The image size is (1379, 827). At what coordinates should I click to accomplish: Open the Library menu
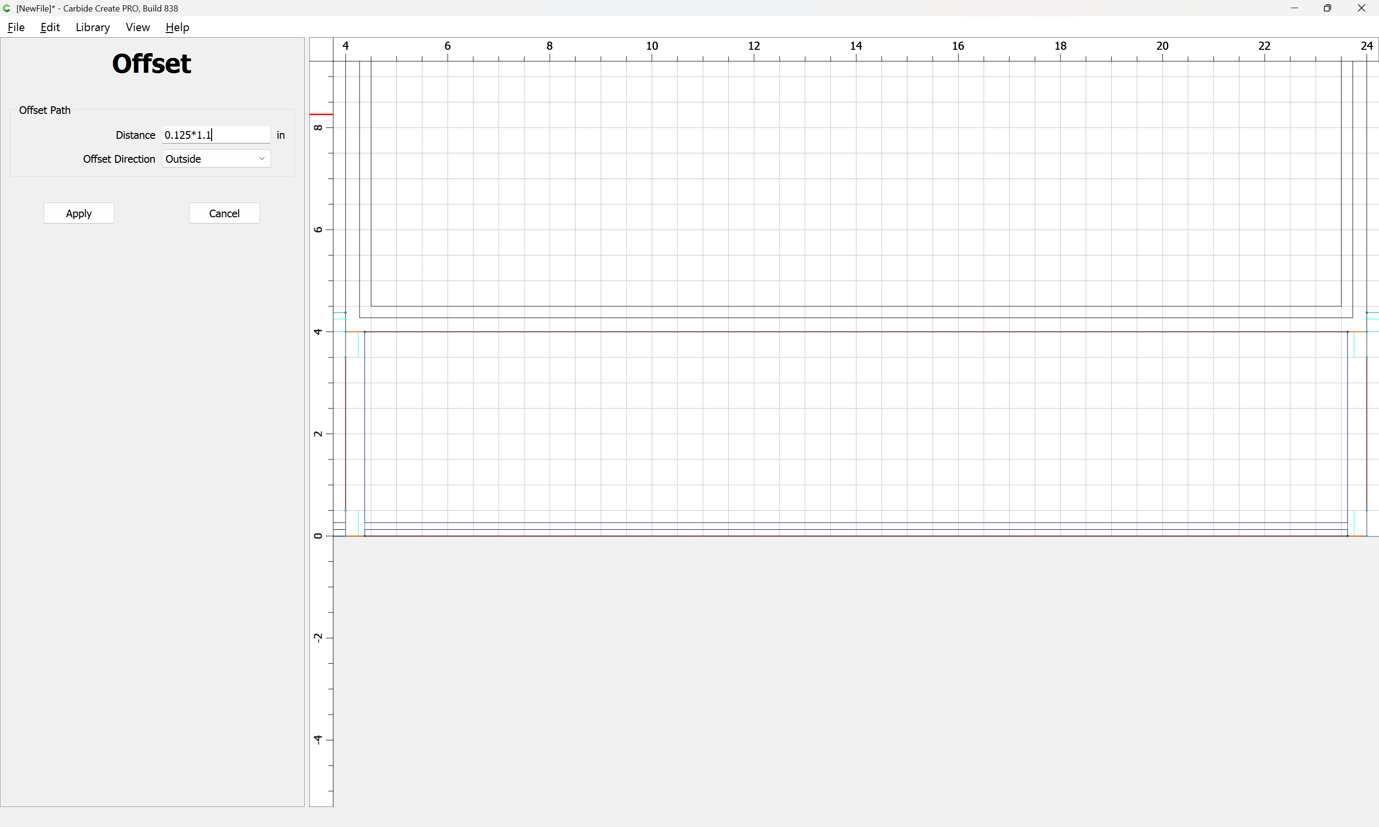point(92,27)
